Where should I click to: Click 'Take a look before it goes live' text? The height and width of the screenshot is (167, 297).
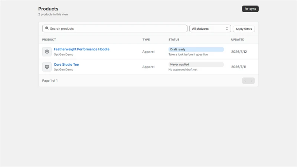(188, 55)
